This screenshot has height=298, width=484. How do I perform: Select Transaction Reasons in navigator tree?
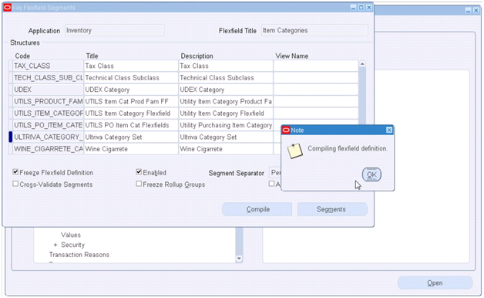click(79, 255)
